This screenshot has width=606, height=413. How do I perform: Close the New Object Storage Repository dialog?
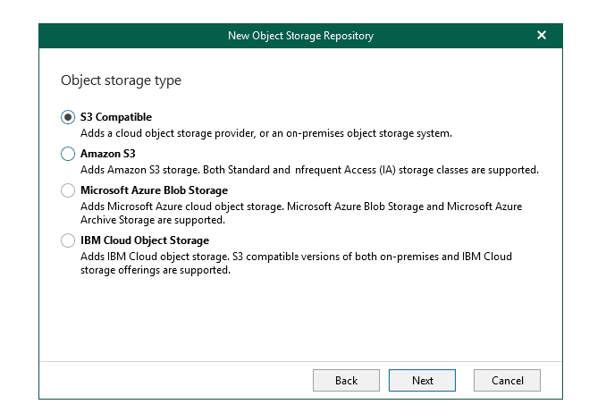[x=542, y=35]
